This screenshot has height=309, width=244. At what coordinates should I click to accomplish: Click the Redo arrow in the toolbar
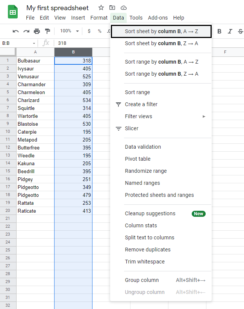tap(26, 31)
